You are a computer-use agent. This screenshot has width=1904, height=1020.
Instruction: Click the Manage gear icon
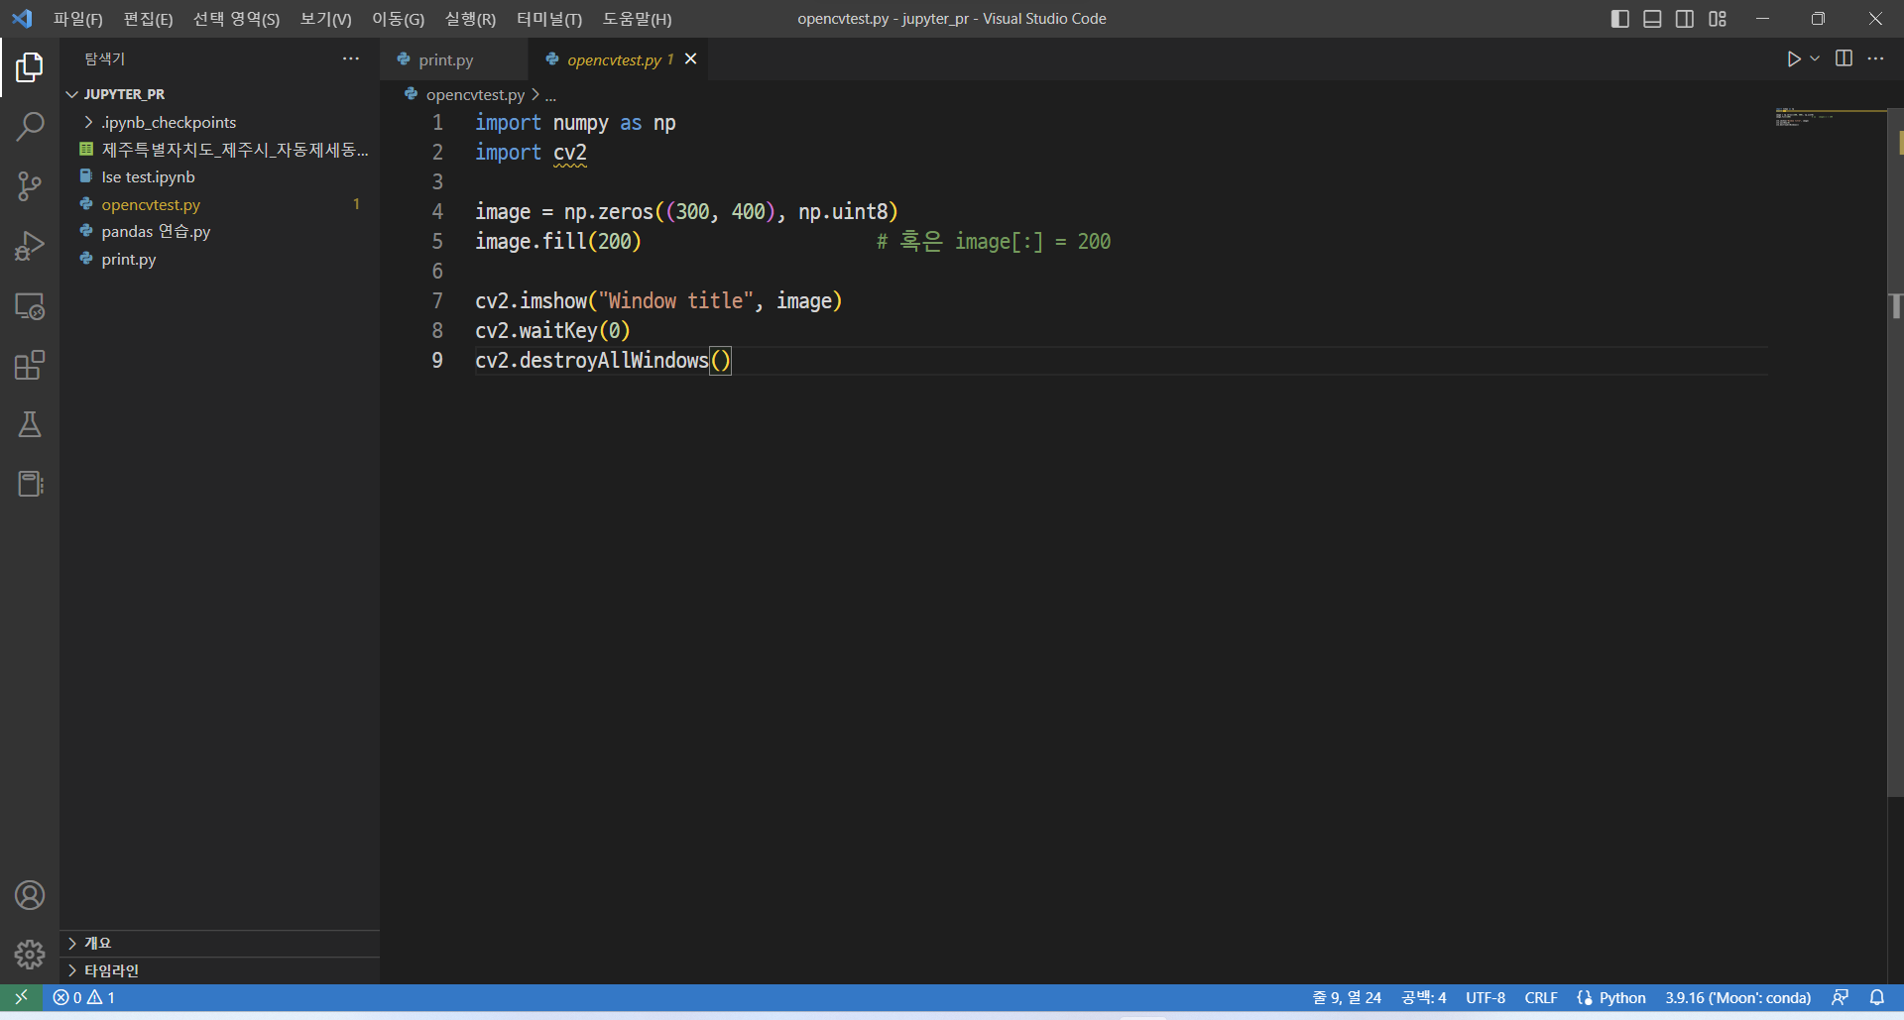pyautogui.click(x=30, y=955)
